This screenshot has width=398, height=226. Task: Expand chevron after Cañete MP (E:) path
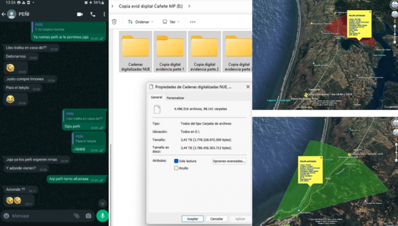click(x=189, y=6)
